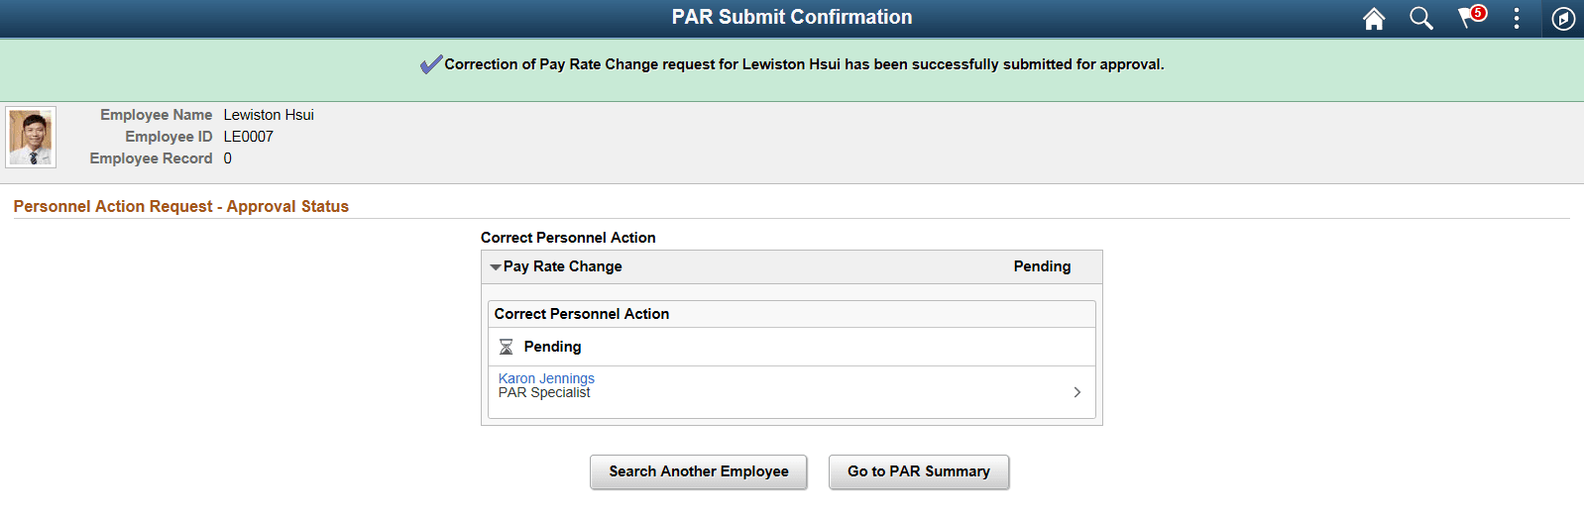Image resolution: width=1584 pixels, height=518 pixels.
Task: Click the employee name Lewiston Hsui
Action: pos(269,115)
